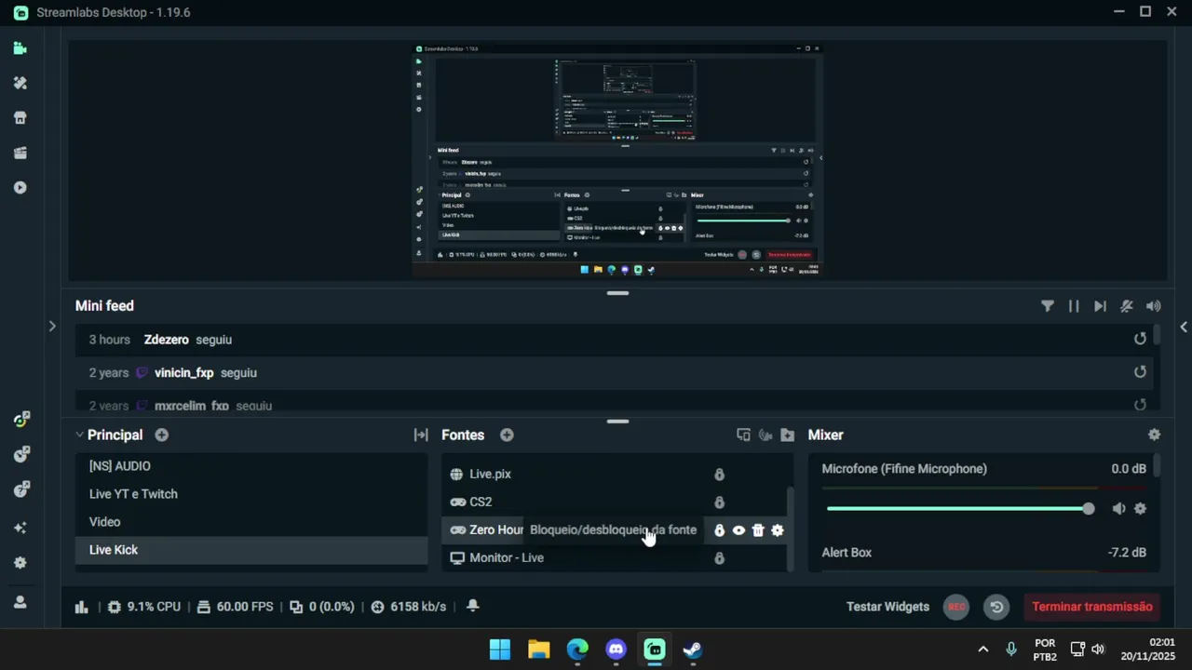The width and height of the screenshot is (1192, 670).
Task: Toggle lock on Live.pix source
Action: tap(719, 475)
